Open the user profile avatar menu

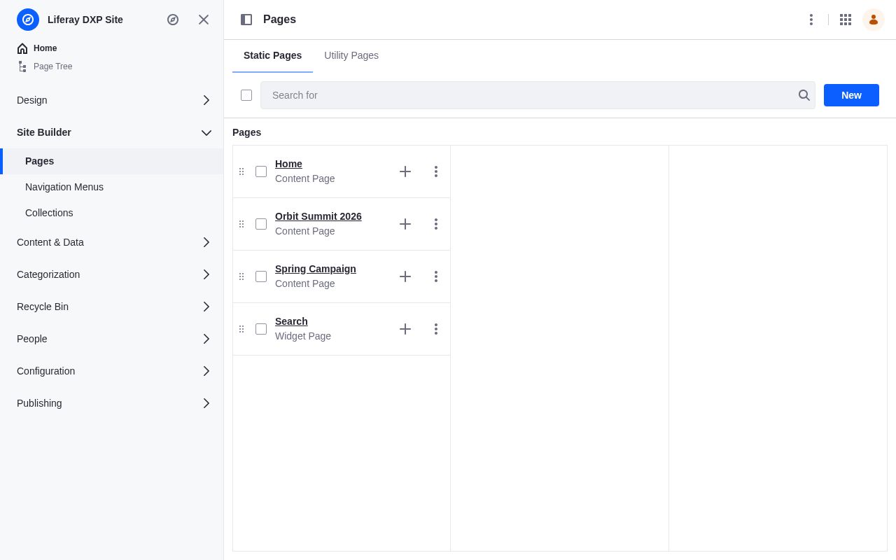(x=874, y=20)
